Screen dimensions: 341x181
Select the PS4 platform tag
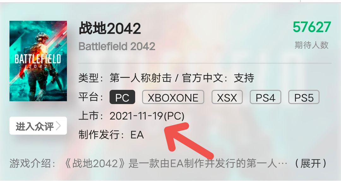pyautogui.click(x=266, y=97)
